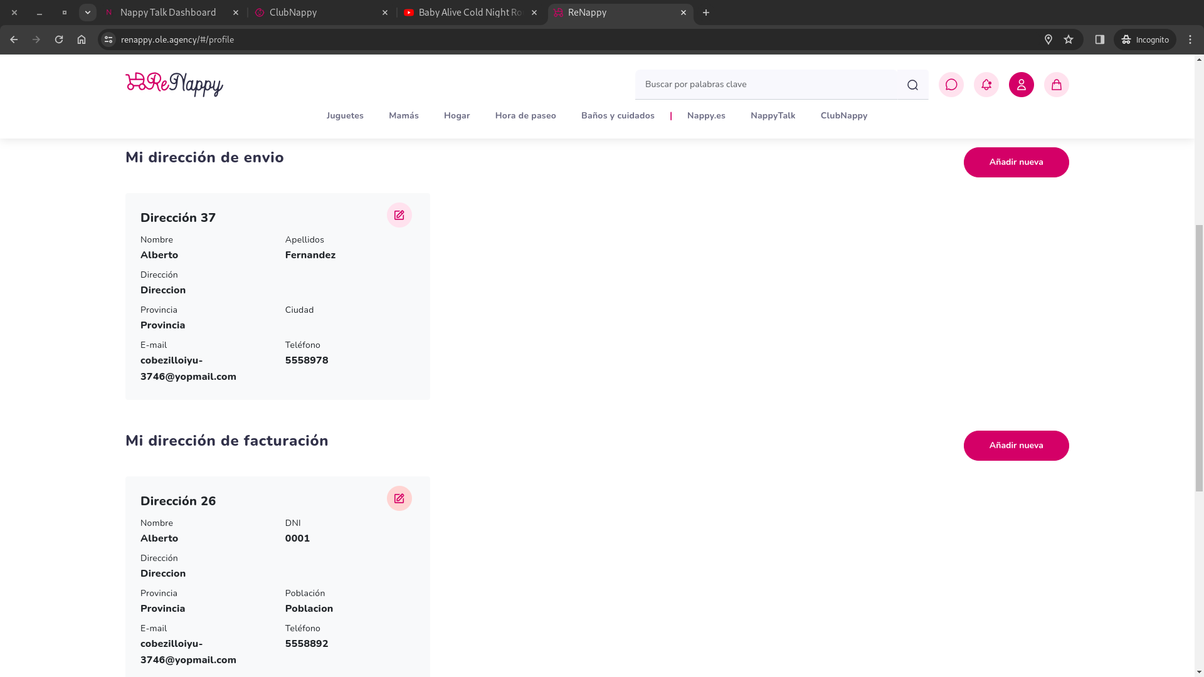
Task: Open Chrome side panel icon
Action: point(1099,39)
